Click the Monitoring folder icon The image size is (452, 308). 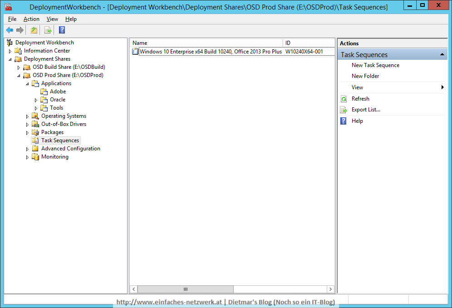tap(35, 157)
